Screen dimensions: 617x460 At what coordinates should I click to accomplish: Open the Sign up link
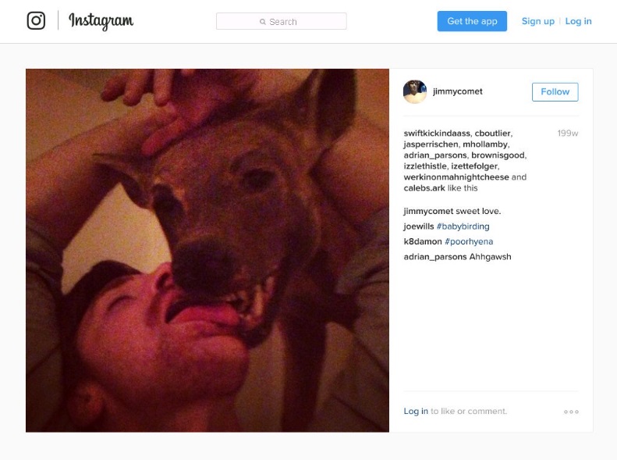[538, 21]
